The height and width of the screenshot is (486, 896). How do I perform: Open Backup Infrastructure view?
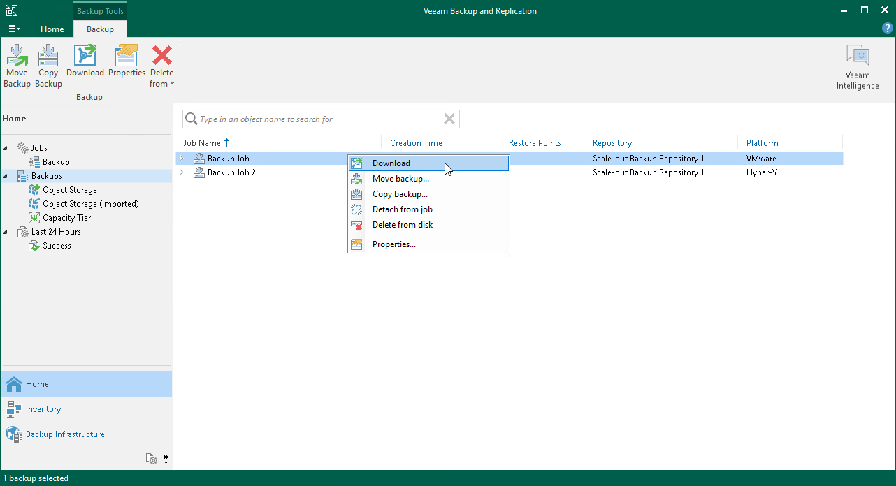tap(65, 434)
